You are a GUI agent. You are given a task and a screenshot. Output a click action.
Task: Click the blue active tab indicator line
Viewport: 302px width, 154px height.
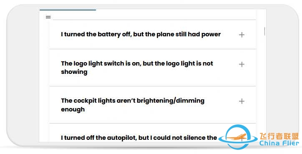68,10
